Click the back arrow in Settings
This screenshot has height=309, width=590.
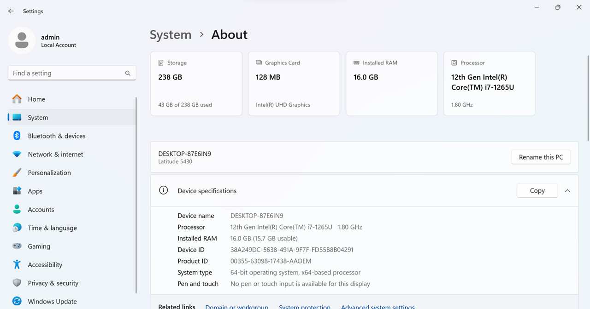[11, 11]
